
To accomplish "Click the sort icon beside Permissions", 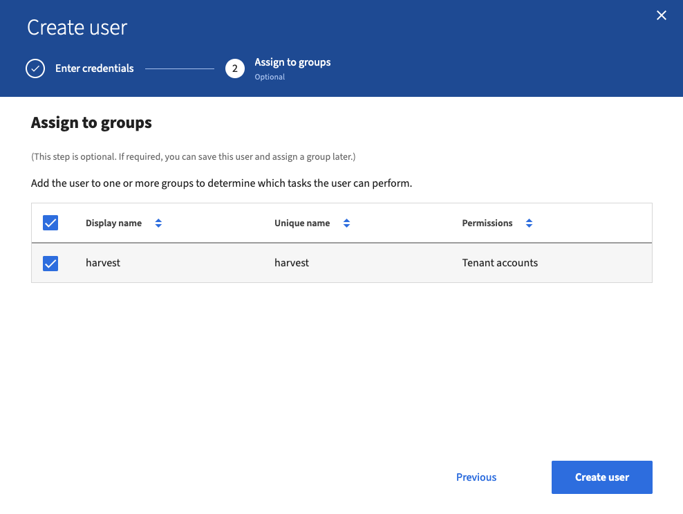I will 529,223.
